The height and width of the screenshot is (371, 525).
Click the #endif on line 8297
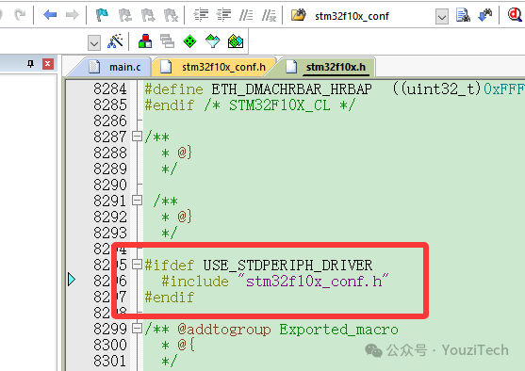pyautogui.click(x=170, y=298)
